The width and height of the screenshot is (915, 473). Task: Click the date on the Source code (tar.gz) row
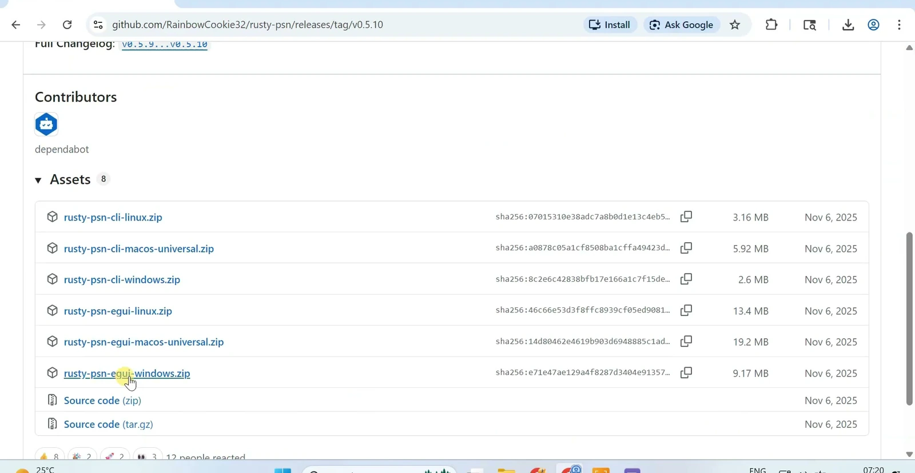[x=831, y=424]
